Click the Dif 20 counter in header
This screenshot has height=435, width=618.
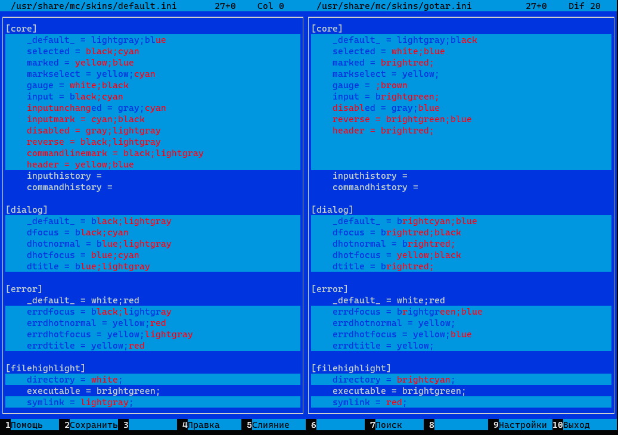tap(585, 6)
